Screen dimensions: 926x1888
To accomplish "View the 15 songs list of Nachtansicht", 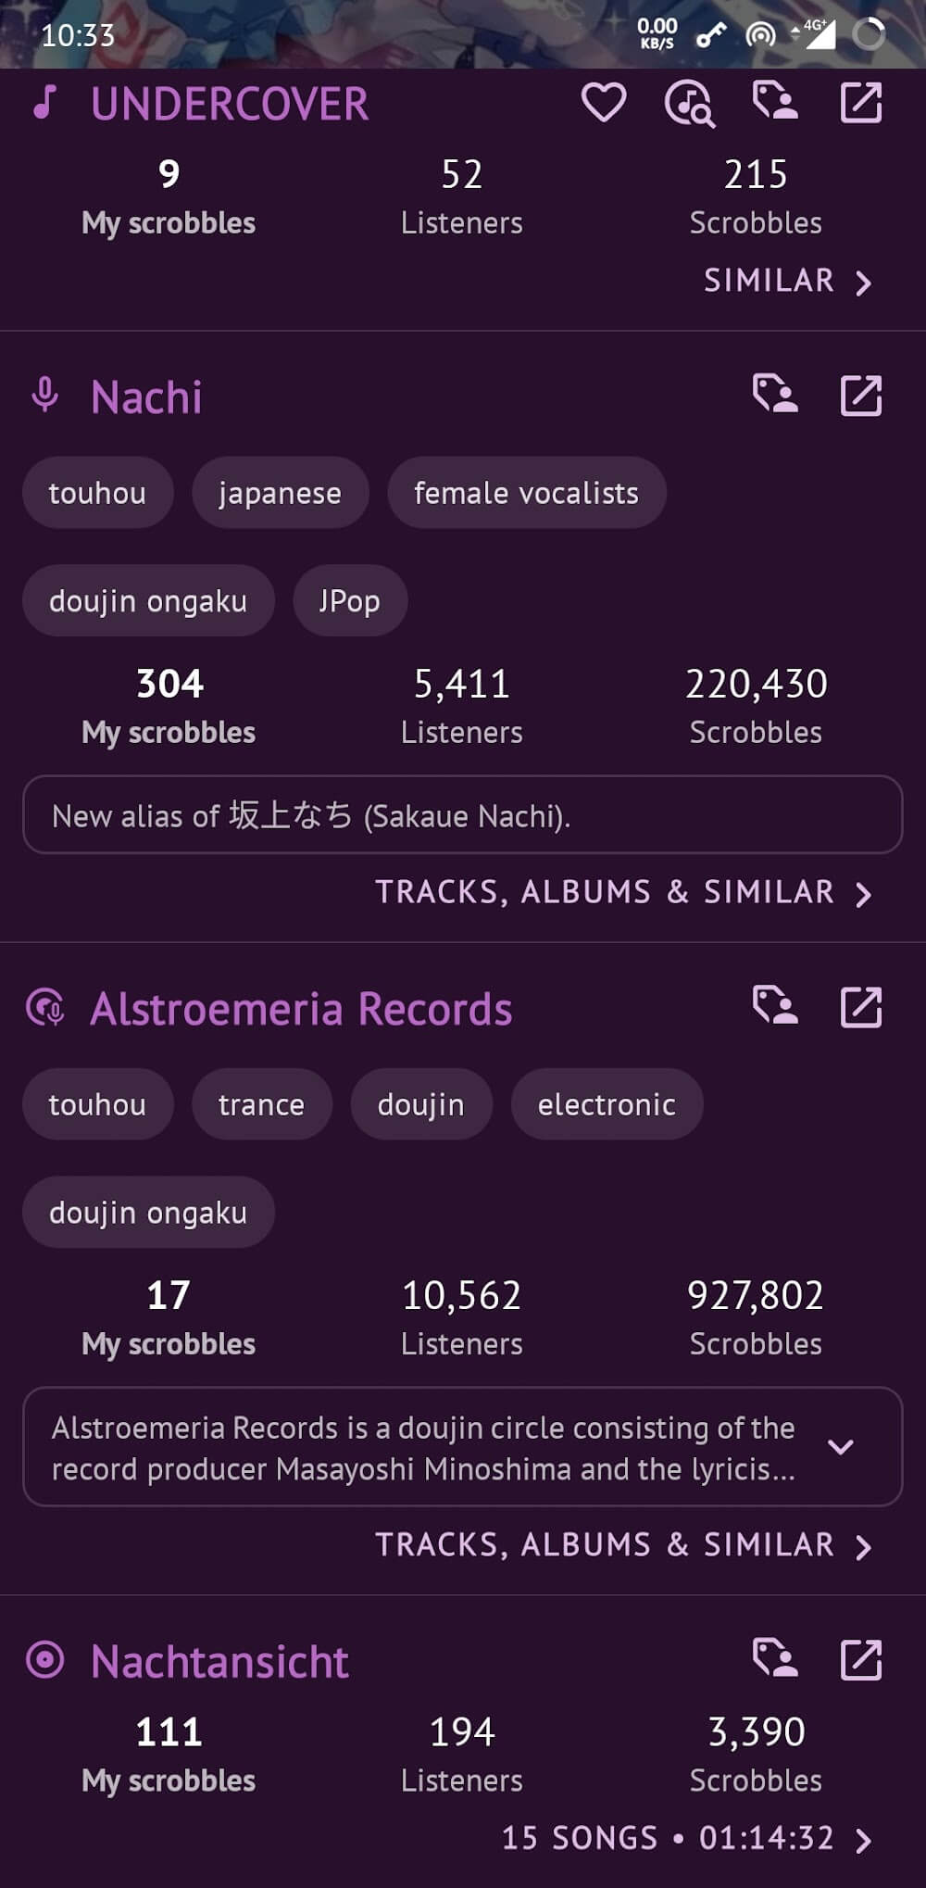I will click(686, 1838).
